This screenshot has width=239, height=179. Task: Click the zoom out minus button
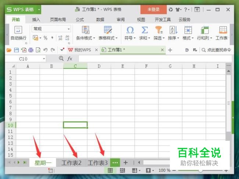(x=174, y=170)
